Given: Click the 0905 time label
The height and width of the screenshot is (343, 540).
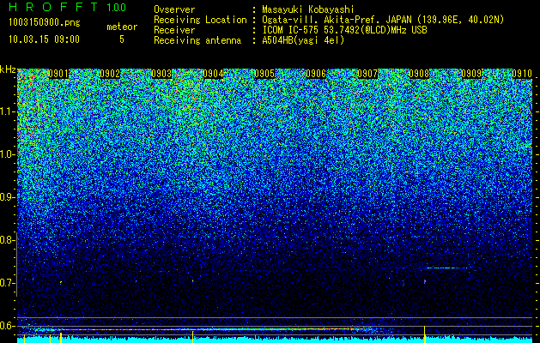Looking at the screenshot, I should point(264,74).
